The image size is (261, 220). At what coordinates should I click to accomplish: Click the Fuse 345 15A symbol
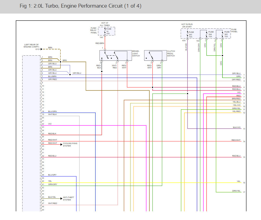[223, 34]
